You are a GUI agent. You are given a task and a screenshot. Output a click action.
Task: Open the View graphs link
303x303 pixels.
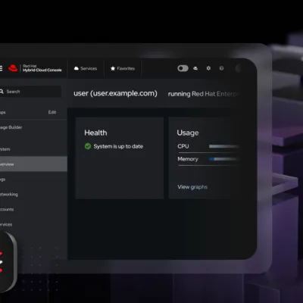click(192, 187)
